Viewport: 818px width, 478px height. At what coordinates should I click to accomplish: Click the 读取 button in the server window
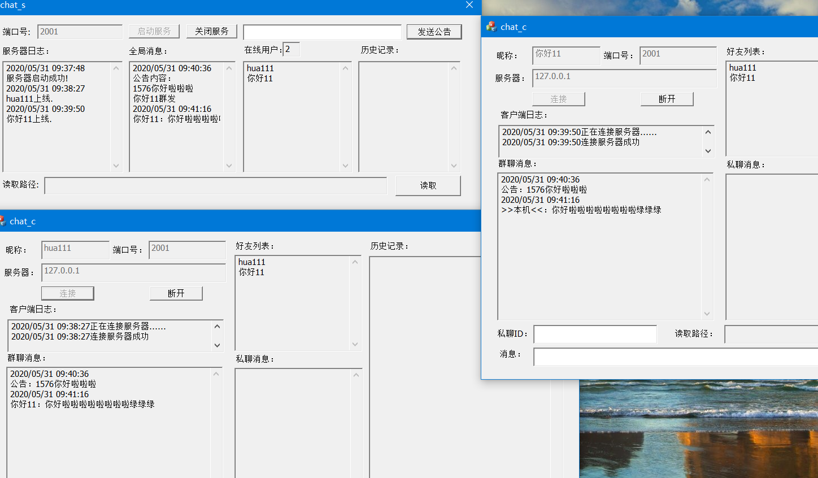[x=428, y=185]
